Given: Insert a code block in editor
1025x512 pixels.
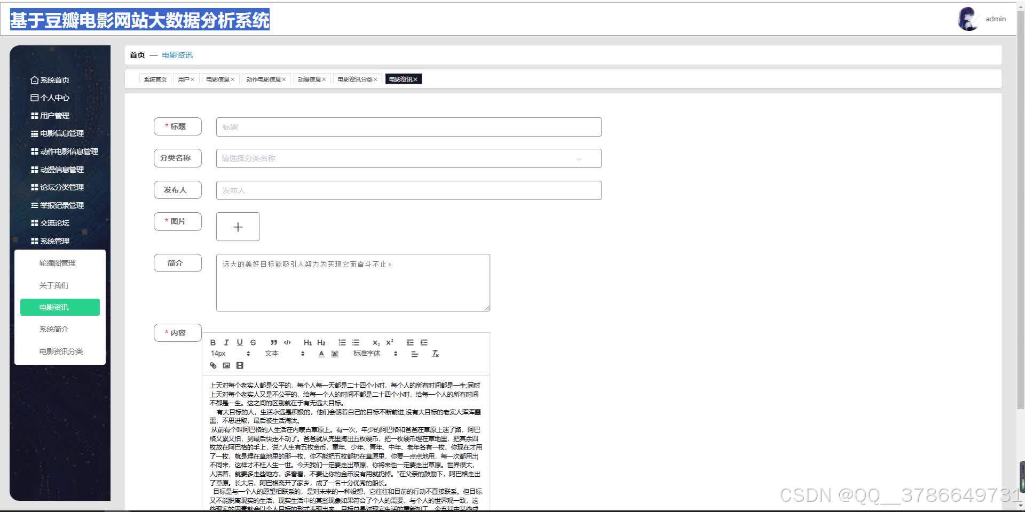Looking at the screenshot, I should (x=287, y=342).
